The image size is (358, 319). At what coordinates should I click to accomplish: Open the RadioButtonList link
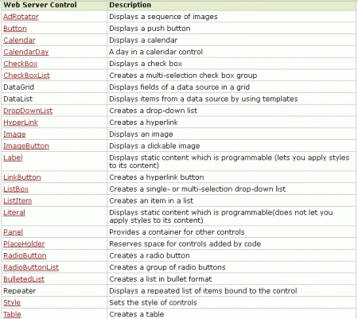click(x=31, y=267)
